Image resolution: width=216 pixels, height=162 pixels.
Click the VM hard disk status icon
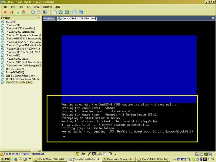pyautogui.click(x=201, y=154)
